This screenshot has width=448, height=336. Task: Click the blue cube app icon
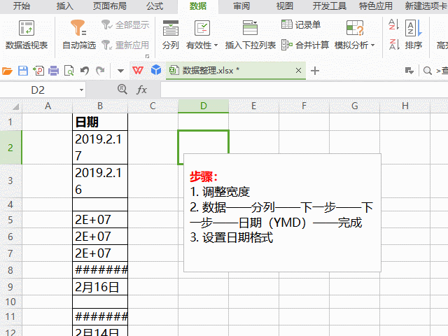[x=156, y=70]
